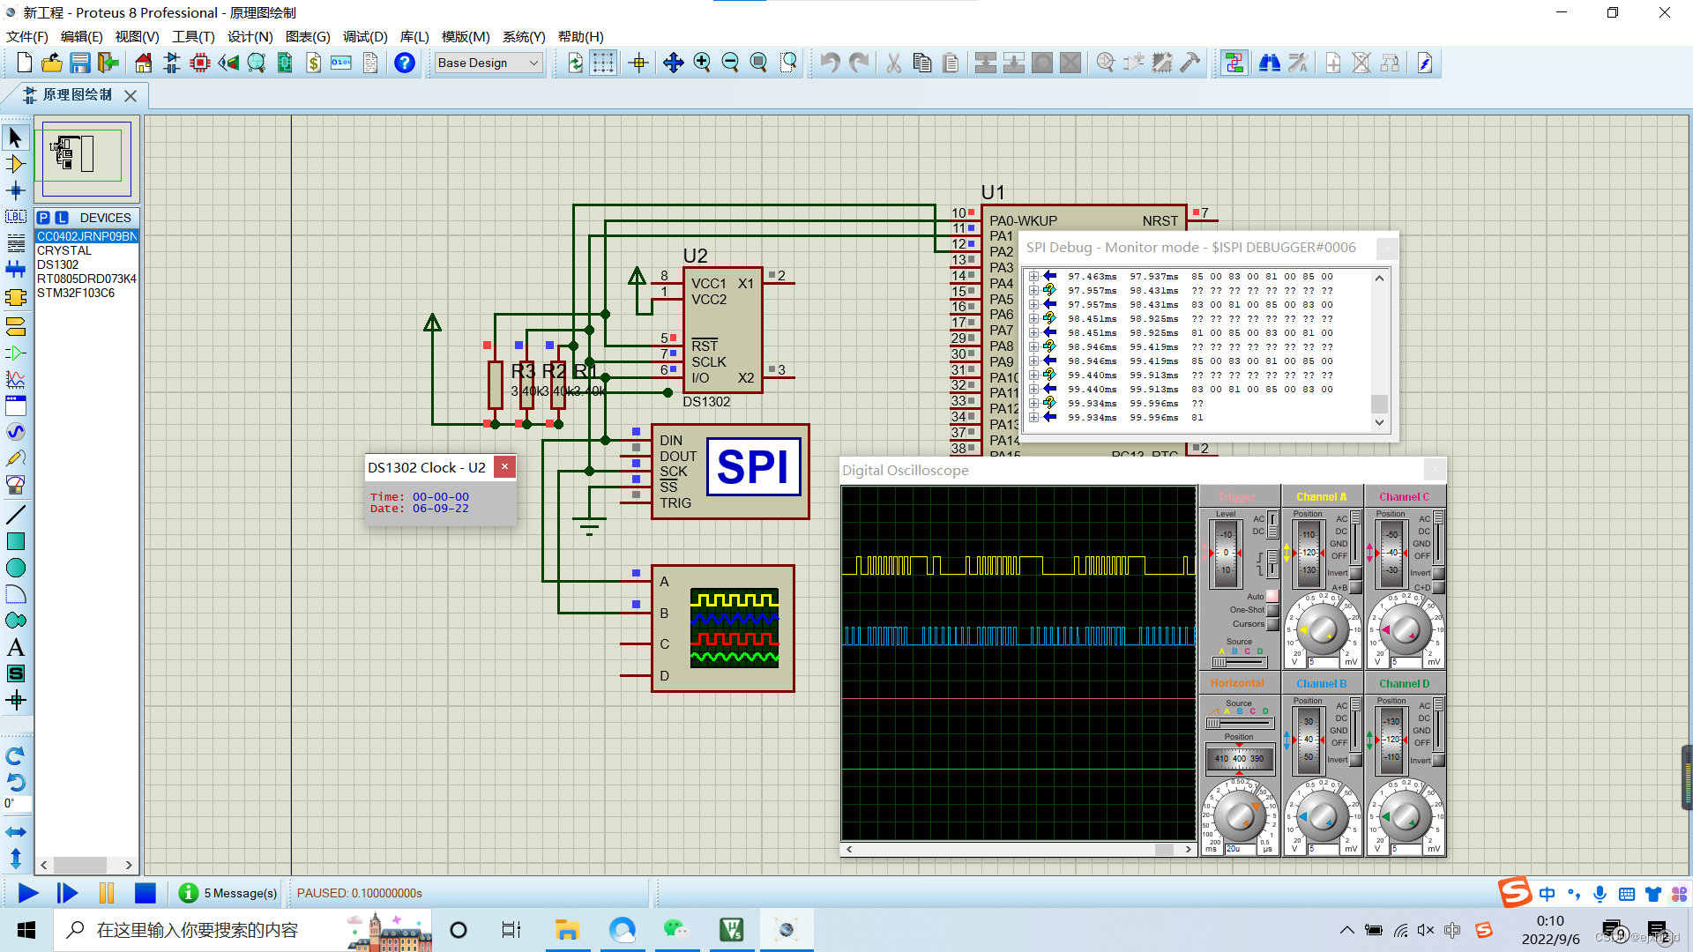Select the 2D circle graphics tool
Screen dimensions: 1693x952
point(16,569)
